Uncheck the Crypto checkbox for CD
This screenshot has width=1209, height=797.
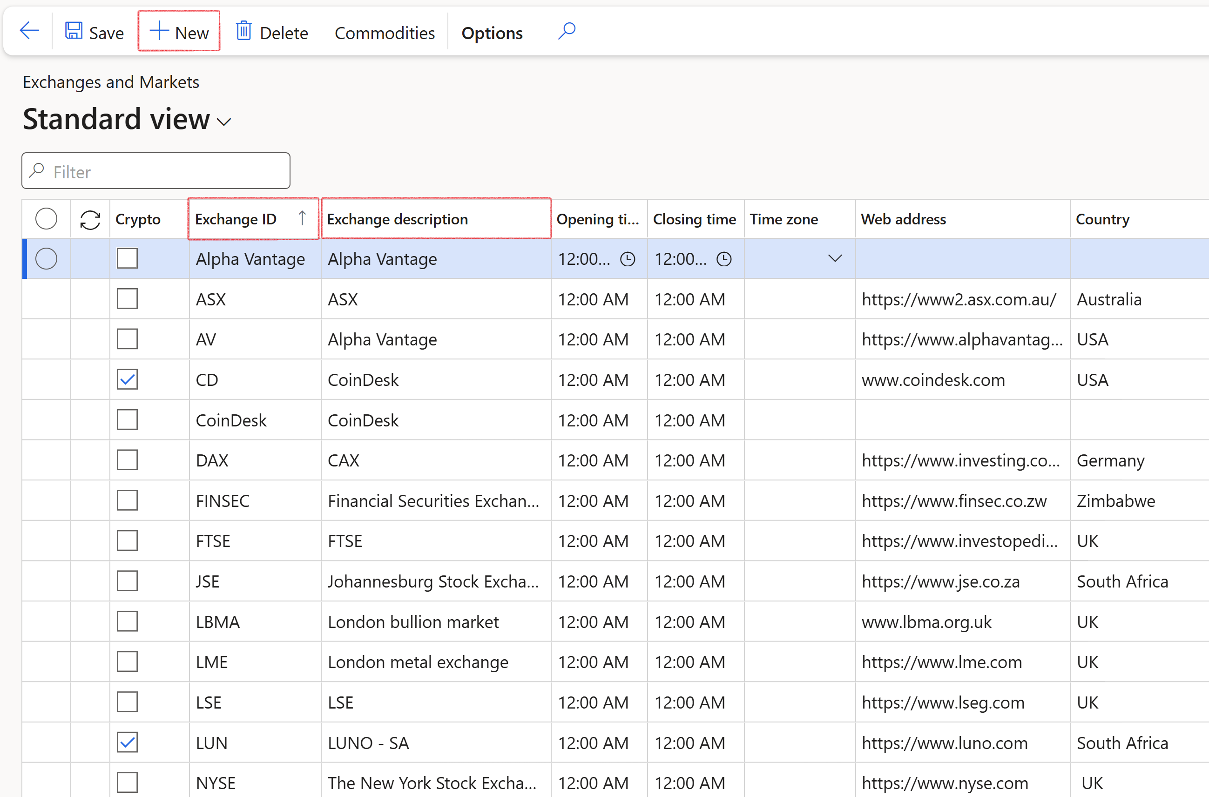tap(127, 380)
